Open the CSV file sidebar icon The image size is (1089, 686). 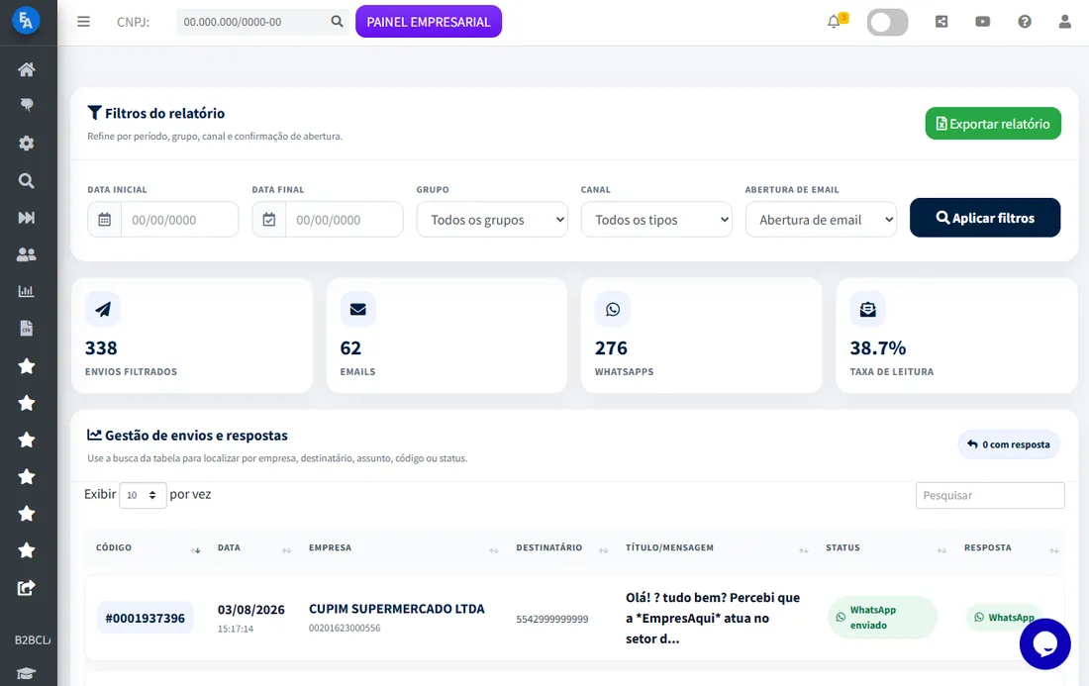pos(27,329)
